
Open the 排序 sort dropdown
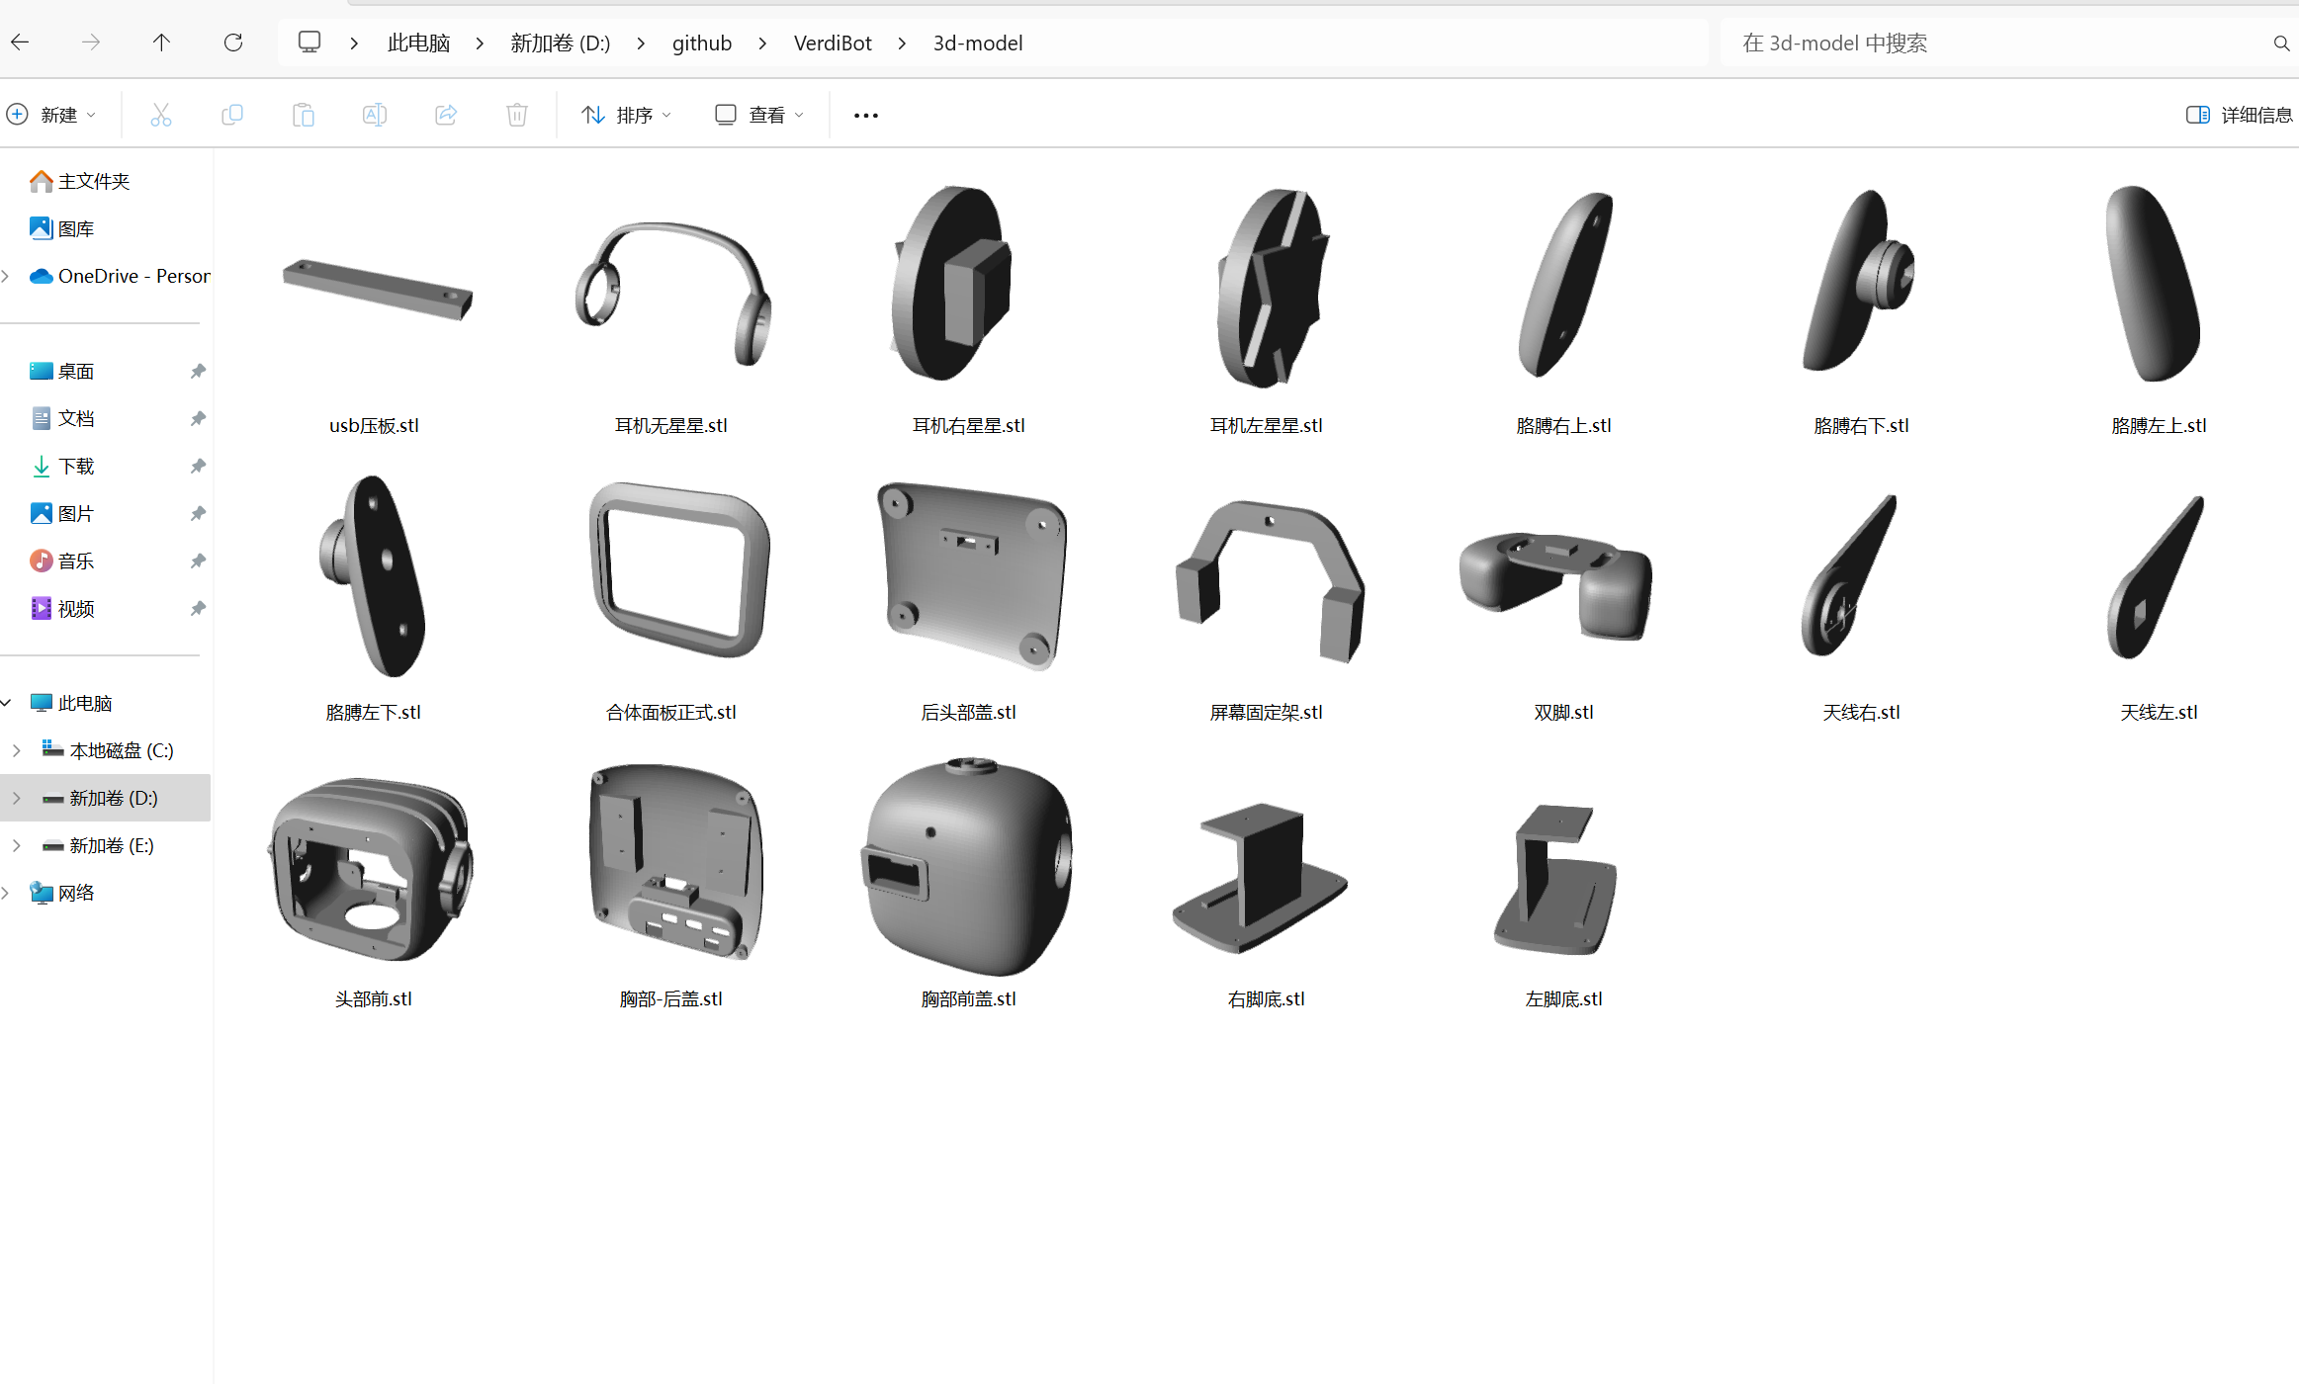point(626,115)
